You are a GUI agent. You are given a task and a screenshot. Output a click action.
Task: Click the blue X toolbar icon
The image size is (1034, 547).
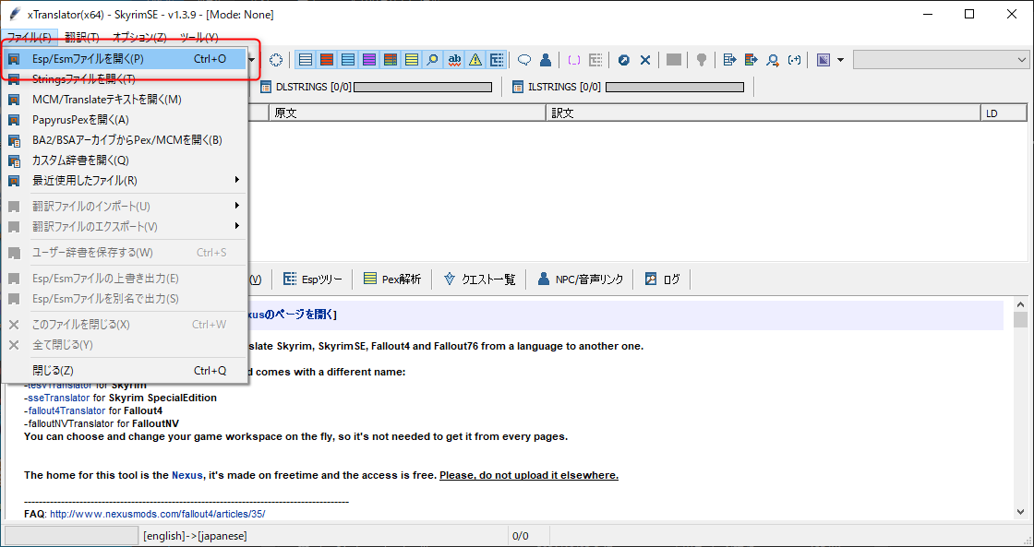(645, 60)
